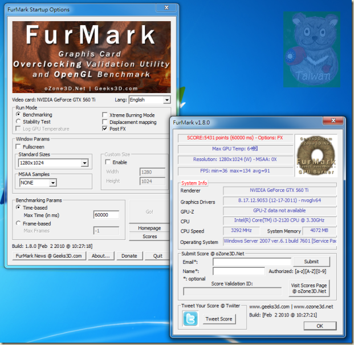Click the Max GPU Temp value
The height and width of the screenshot is (345, 354).
tap(235, 149)
